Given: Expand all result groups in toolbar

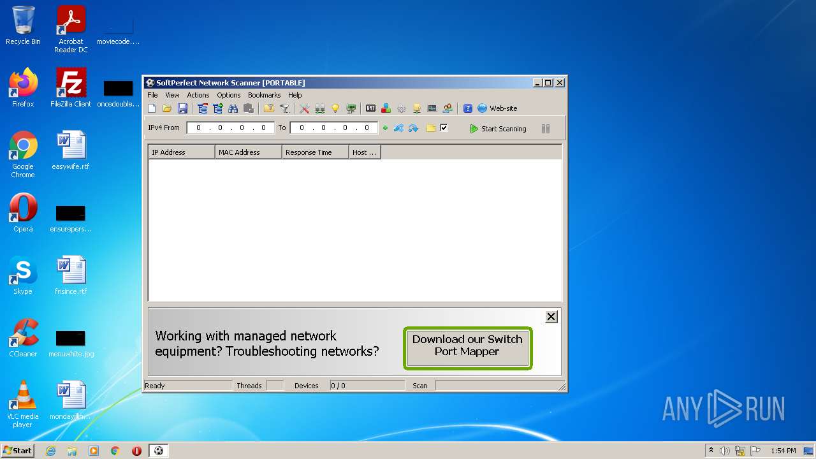Looking at the screenshot, I should tap(218, 108).
